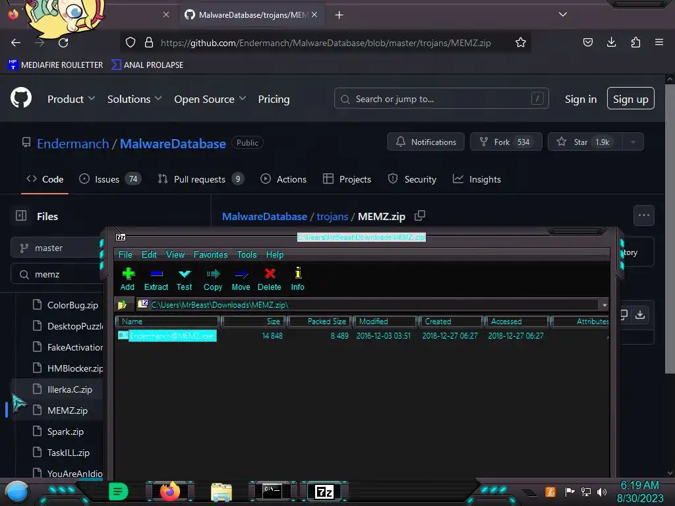Switch to the Pull requests tab
This screenshot has height=506, width=675.
[201, 179]
